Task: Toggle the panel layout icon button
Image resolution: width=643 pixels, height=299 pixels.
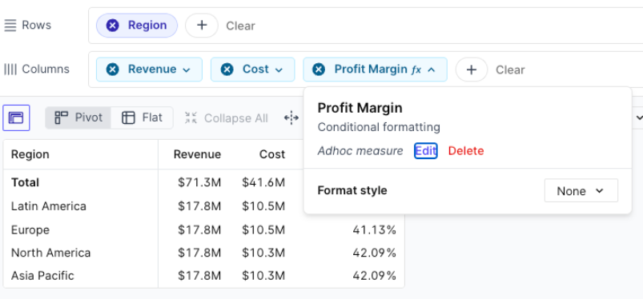Action: (16, 118)
